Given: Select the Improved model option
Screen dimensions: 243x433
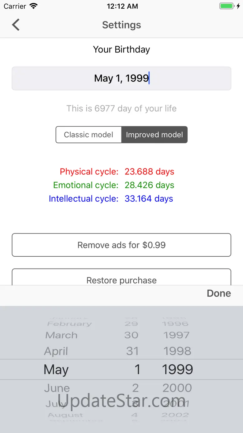Looking at the screenshot, I should pyautogui.click(x=155, y=135).
